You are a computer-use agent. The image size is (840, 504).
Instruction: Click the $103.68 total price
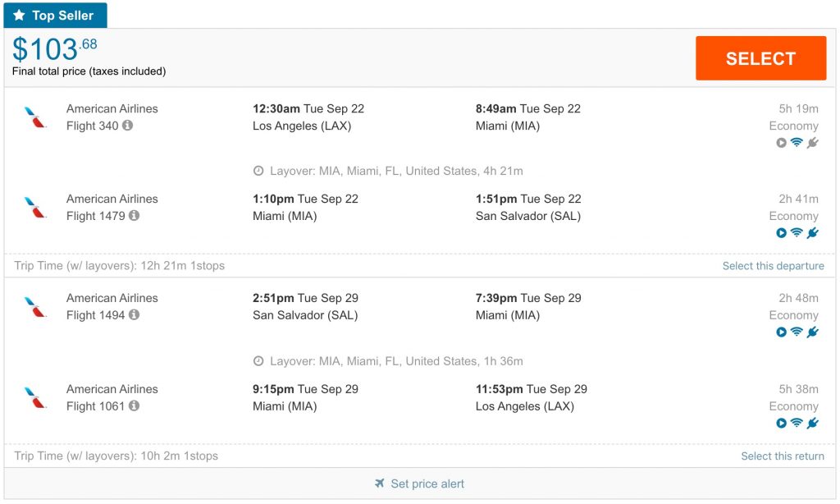[x=55, y=50]
